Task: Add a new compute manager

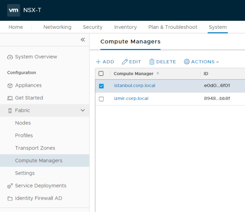Action: tap(105, 62)
